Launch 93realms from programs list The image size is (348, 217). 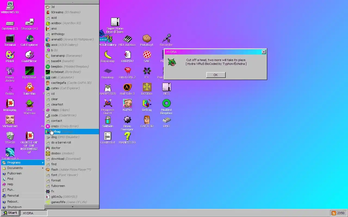[72, 12]
